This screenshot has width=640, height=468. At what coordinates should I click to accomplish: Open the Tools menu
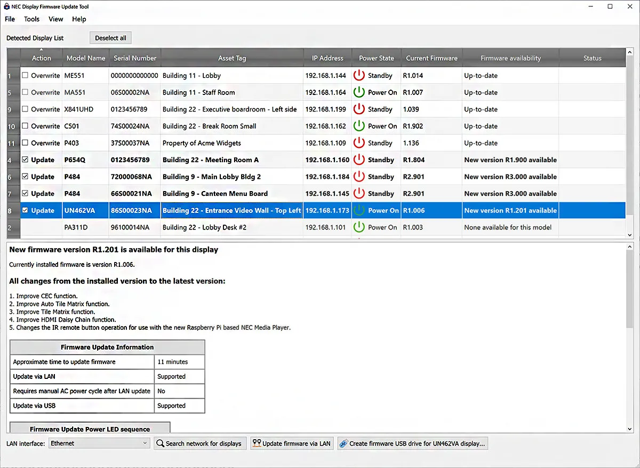click(31, 19)
